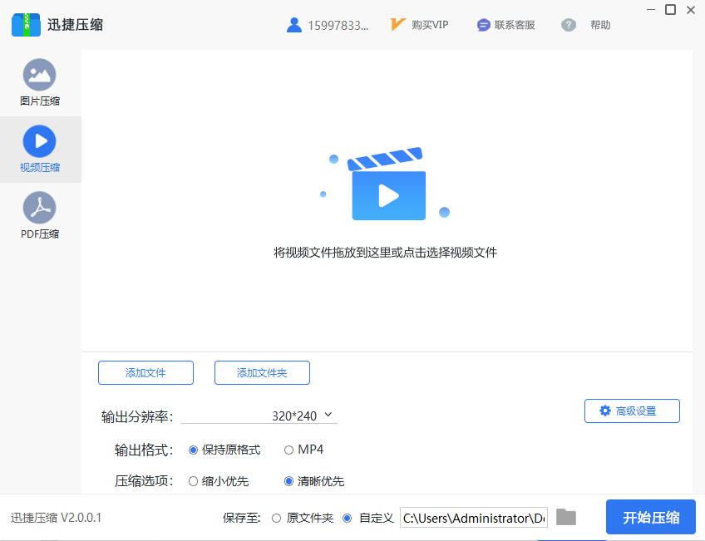Viewport: 705px width, 541px height.
Task: Click the 添加文件夹 button
Action: 262,373
